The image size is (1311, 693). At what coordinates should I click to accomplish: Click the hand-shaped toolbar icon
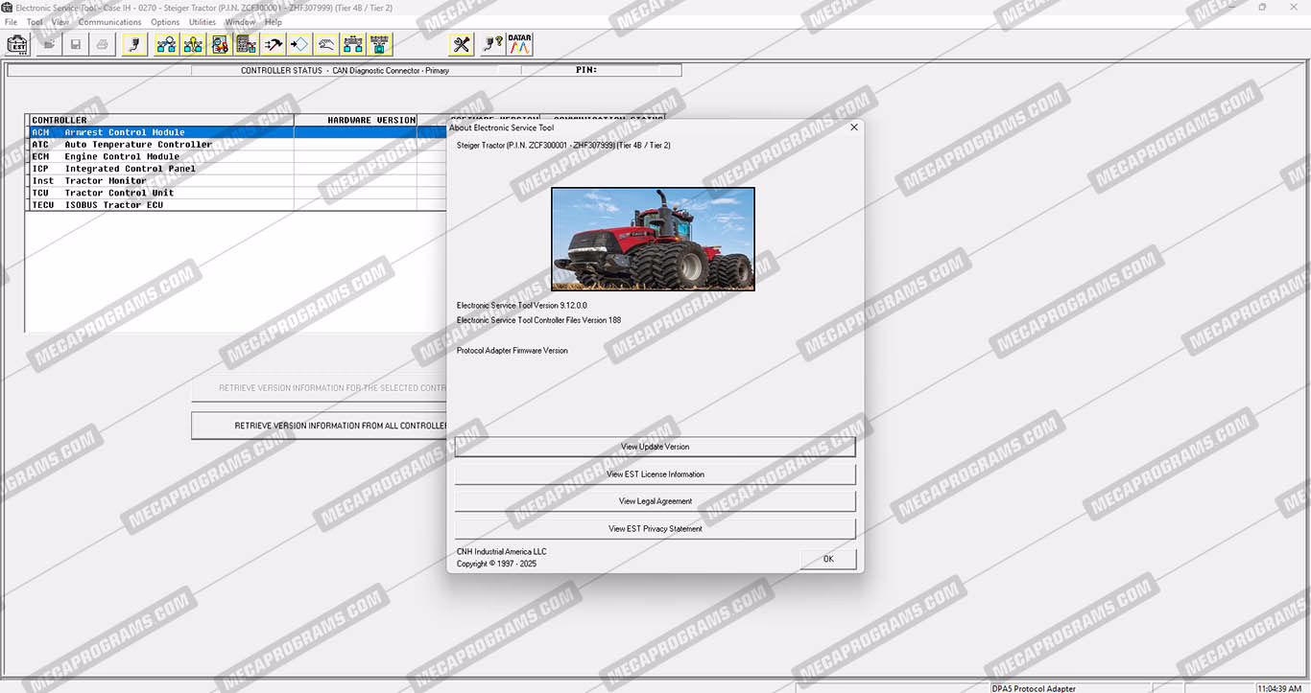326,44
